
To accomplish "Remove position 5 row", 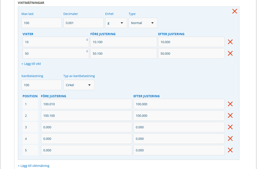I will (230, 150).
